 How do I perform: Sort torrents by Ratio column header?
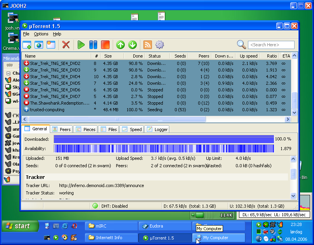point(270,56)
